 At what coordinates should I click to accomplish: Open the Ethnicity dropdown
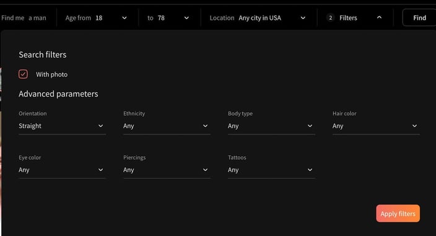(x=167, y=126)
